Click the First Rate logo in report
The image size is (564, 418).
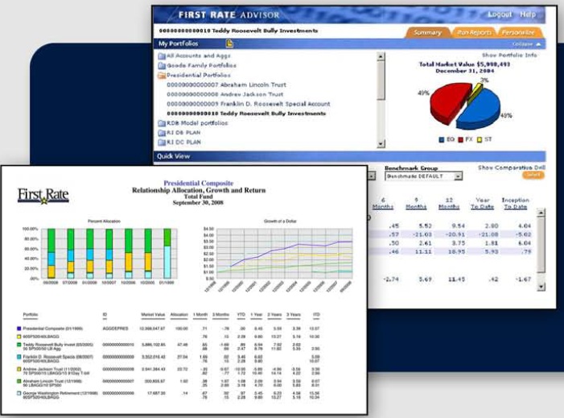pyautogui.click(x=43, y=196)
